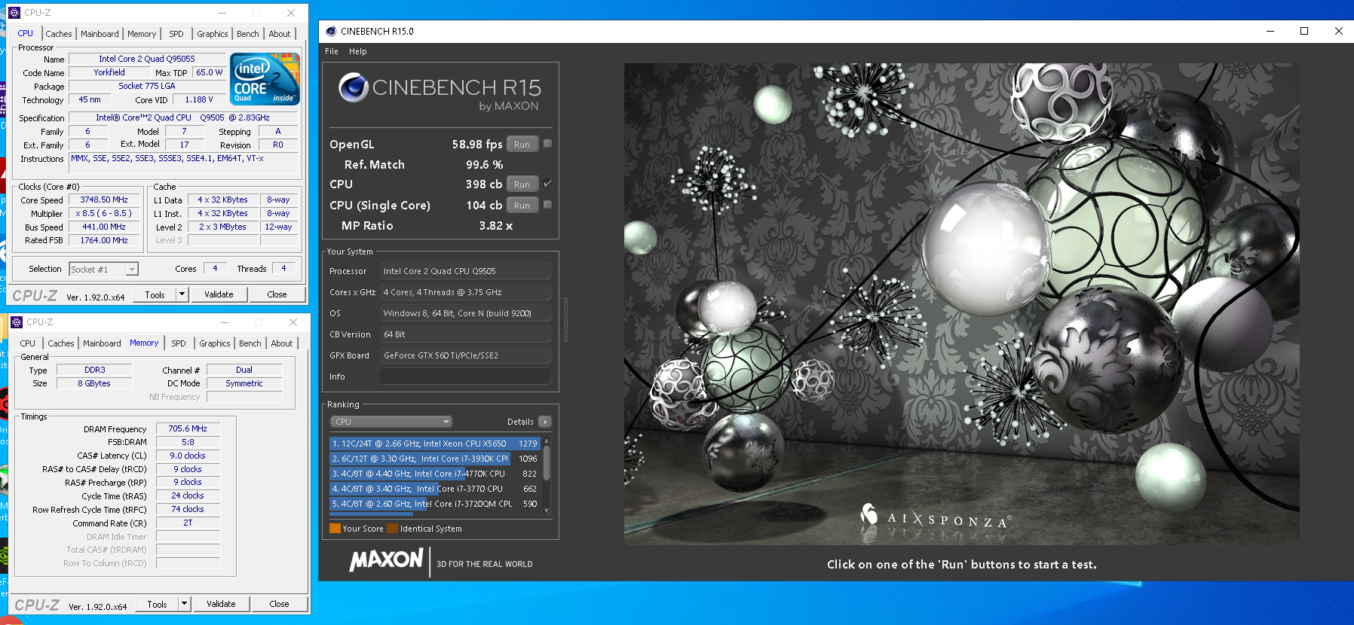The image size is (1354, 625).
Task: Open the About tab in the top CPU-Z window
Action: 280,34
